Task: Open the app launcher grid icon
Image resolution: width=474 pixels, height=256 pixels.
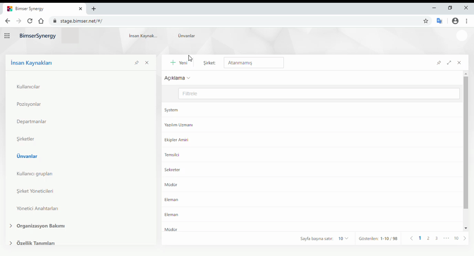Action: point(7,36)
